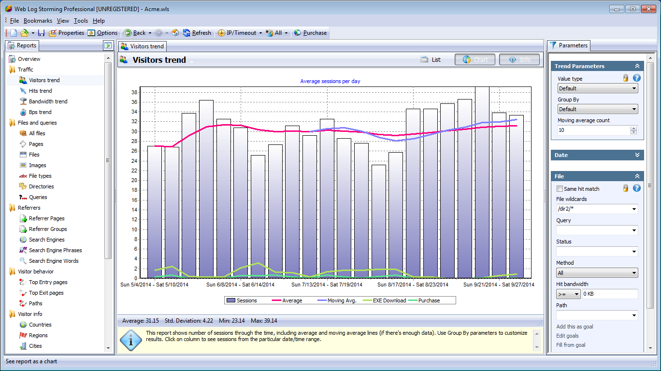661x371 pixels.
Task: Open the Options dialog from the toolbar
Action: pyautogui.click(x=102, y=33)
